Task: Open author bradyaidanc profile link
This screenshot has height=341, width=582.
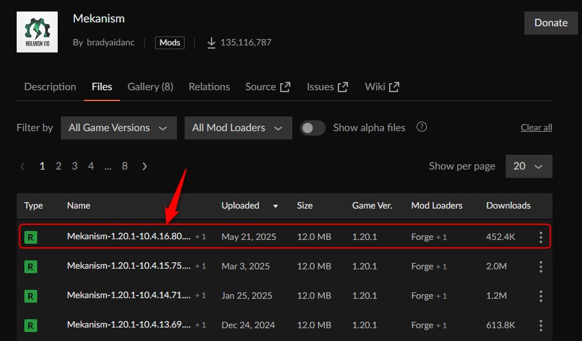Action: (111, 43)
